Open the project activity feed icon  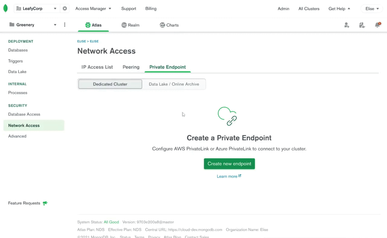pos(362,25)
